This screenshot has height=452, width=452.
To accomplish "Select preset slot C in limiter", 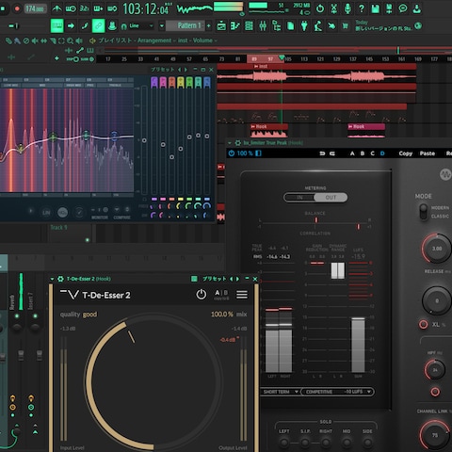I will [372, 153].
